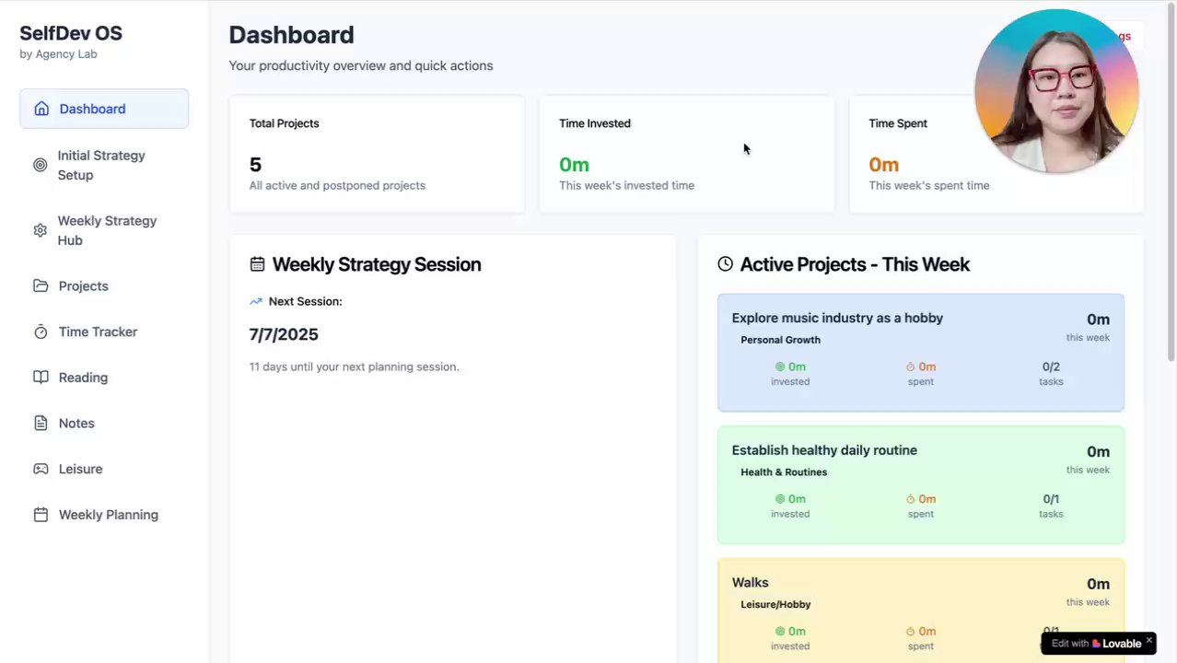Click the Weekly Planning calendar icon

point(41,515)
